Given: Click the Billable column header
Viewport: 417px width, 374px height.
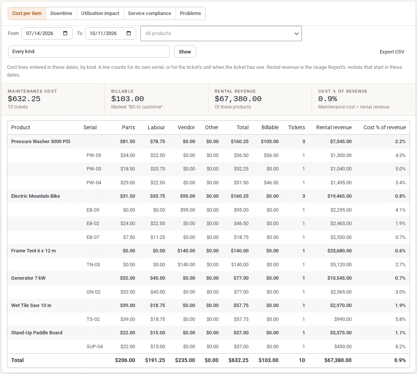Looking at the screenshot, I should tap(270, 127).
